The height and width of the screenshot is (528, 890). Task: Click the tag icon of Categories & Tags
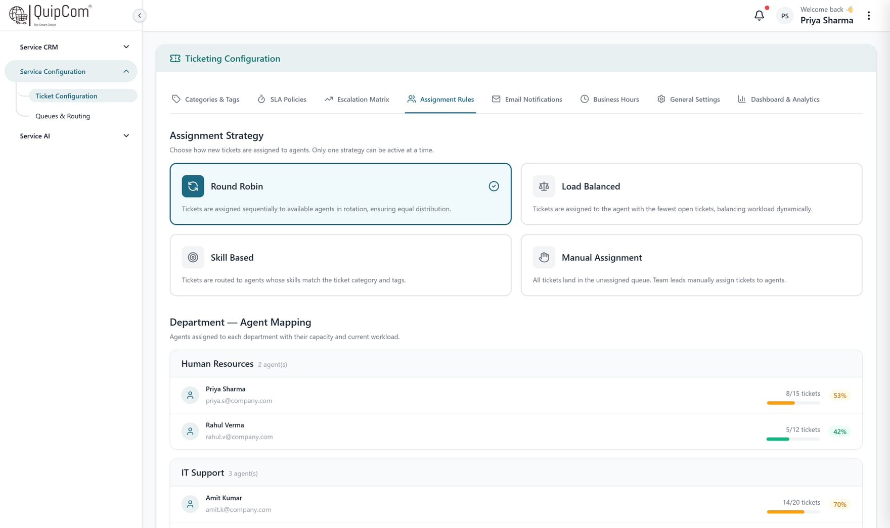click(176, 99)
